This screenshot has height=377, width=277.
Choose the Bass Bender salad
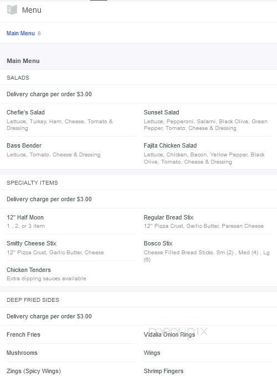24,145
